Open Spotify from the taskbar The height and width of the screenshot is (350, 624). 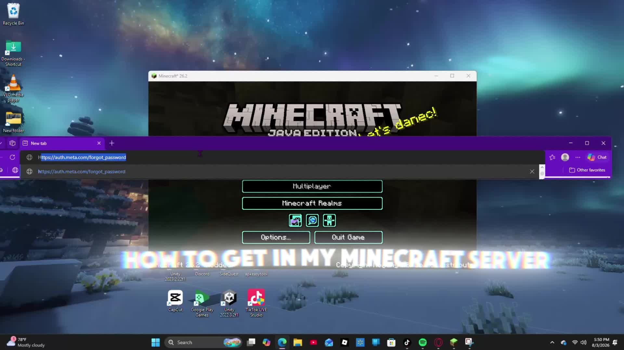(x=422, y=342)
